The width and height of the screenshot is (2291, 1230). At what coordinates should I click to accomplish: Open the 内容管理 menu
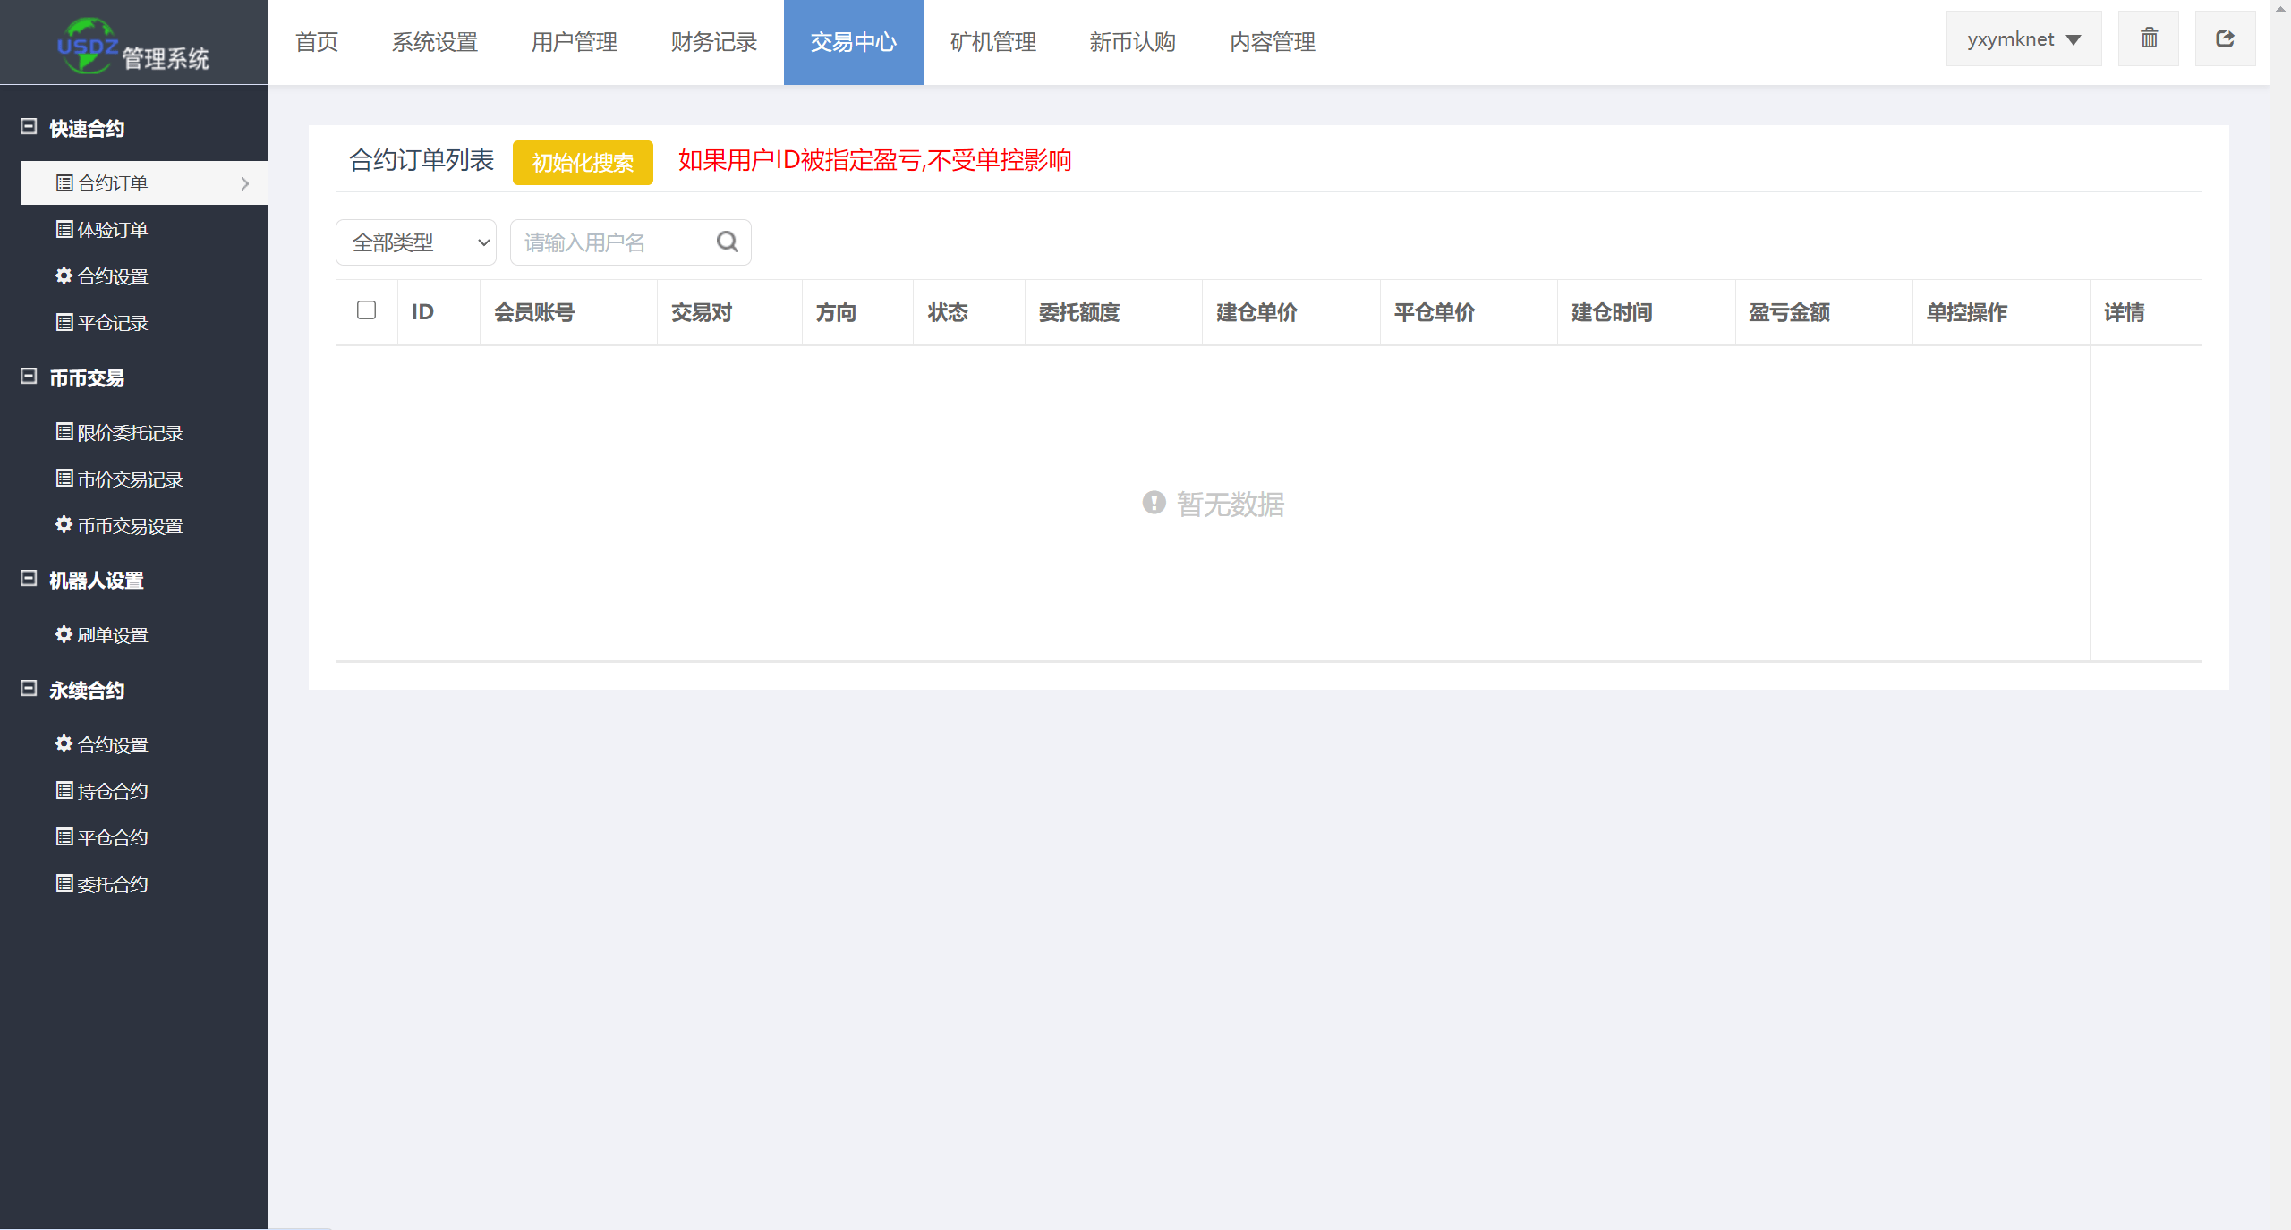click(1273, 42)
